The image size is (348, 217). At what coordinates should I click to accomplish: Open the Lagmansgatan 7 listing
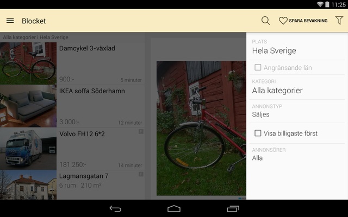click(x=72, y=185)
